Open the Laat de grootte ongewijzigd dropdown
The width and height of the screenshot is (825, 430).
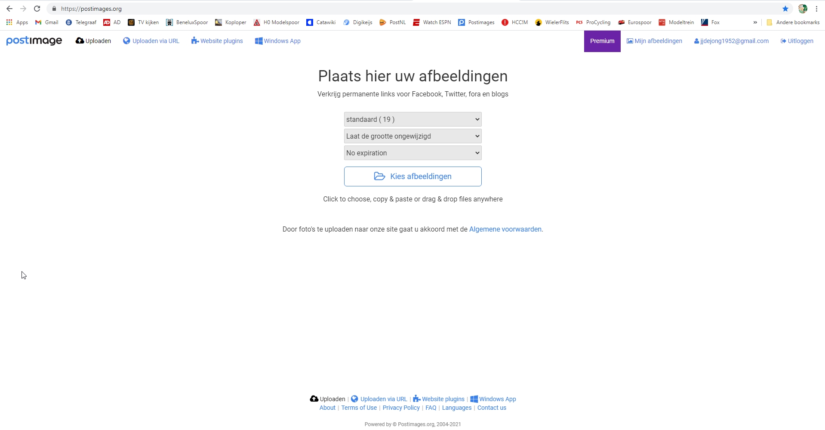[x=412, y=136]
